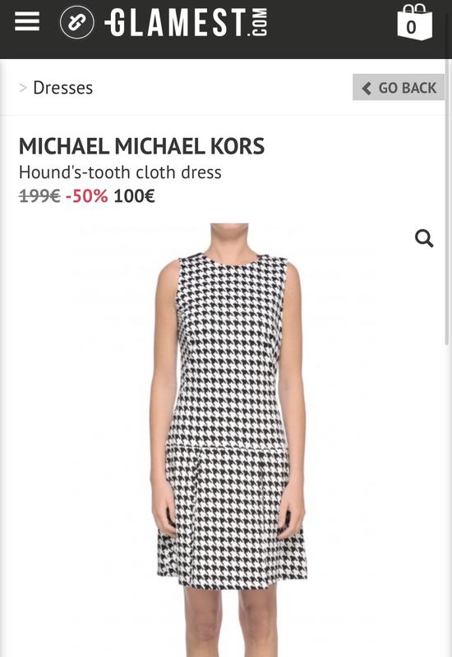Click the .COM part of the logo
452x657 pixels.
click(261, 22)
